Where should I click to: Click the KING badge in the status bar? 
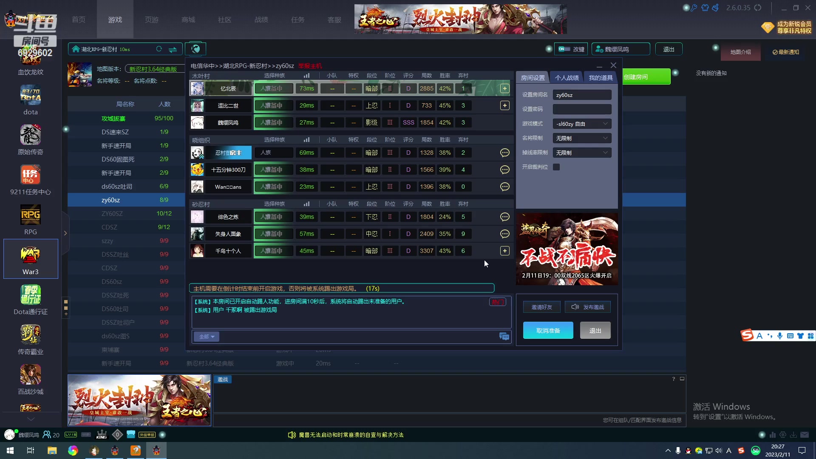(102, 435)
